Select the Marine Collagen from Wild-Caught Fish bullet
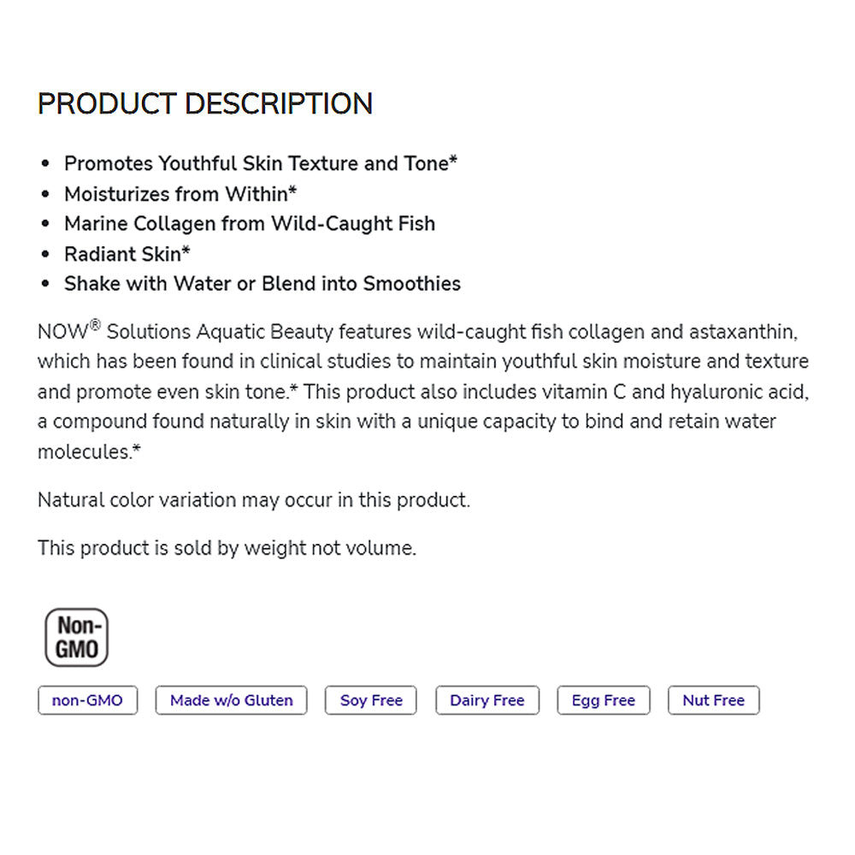The image size is (855, 855). [250, 224]
